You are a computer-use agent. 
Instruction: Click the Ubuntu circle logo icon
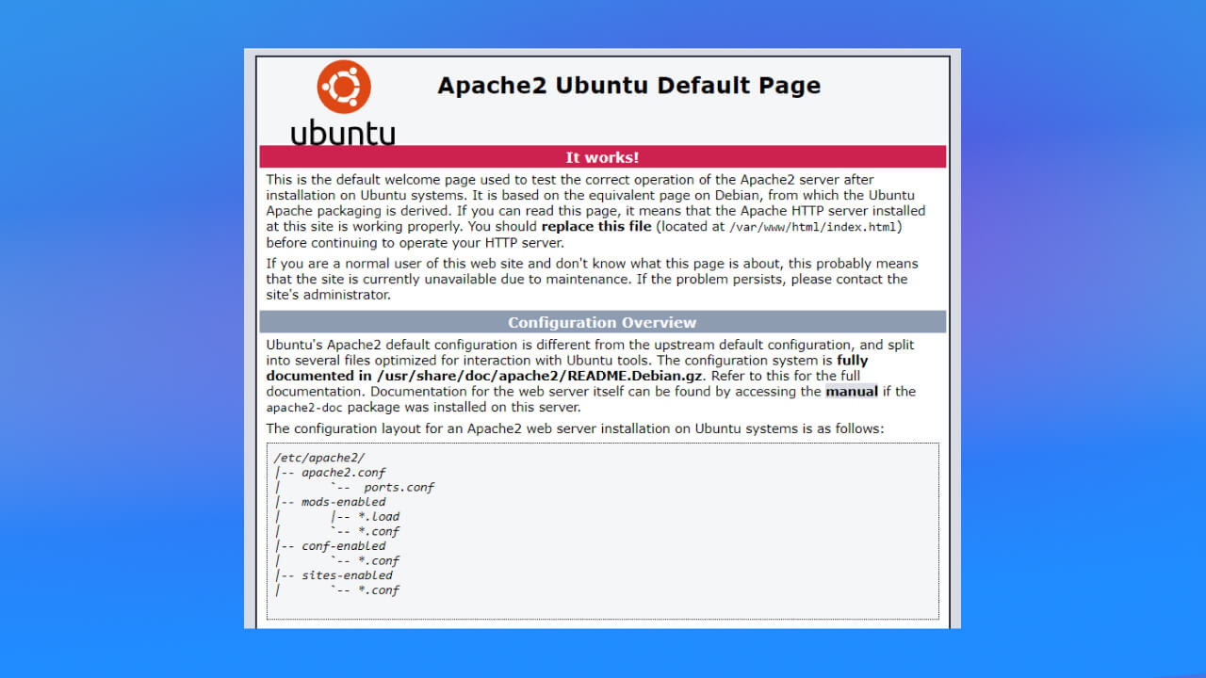(x=344, y=87)
